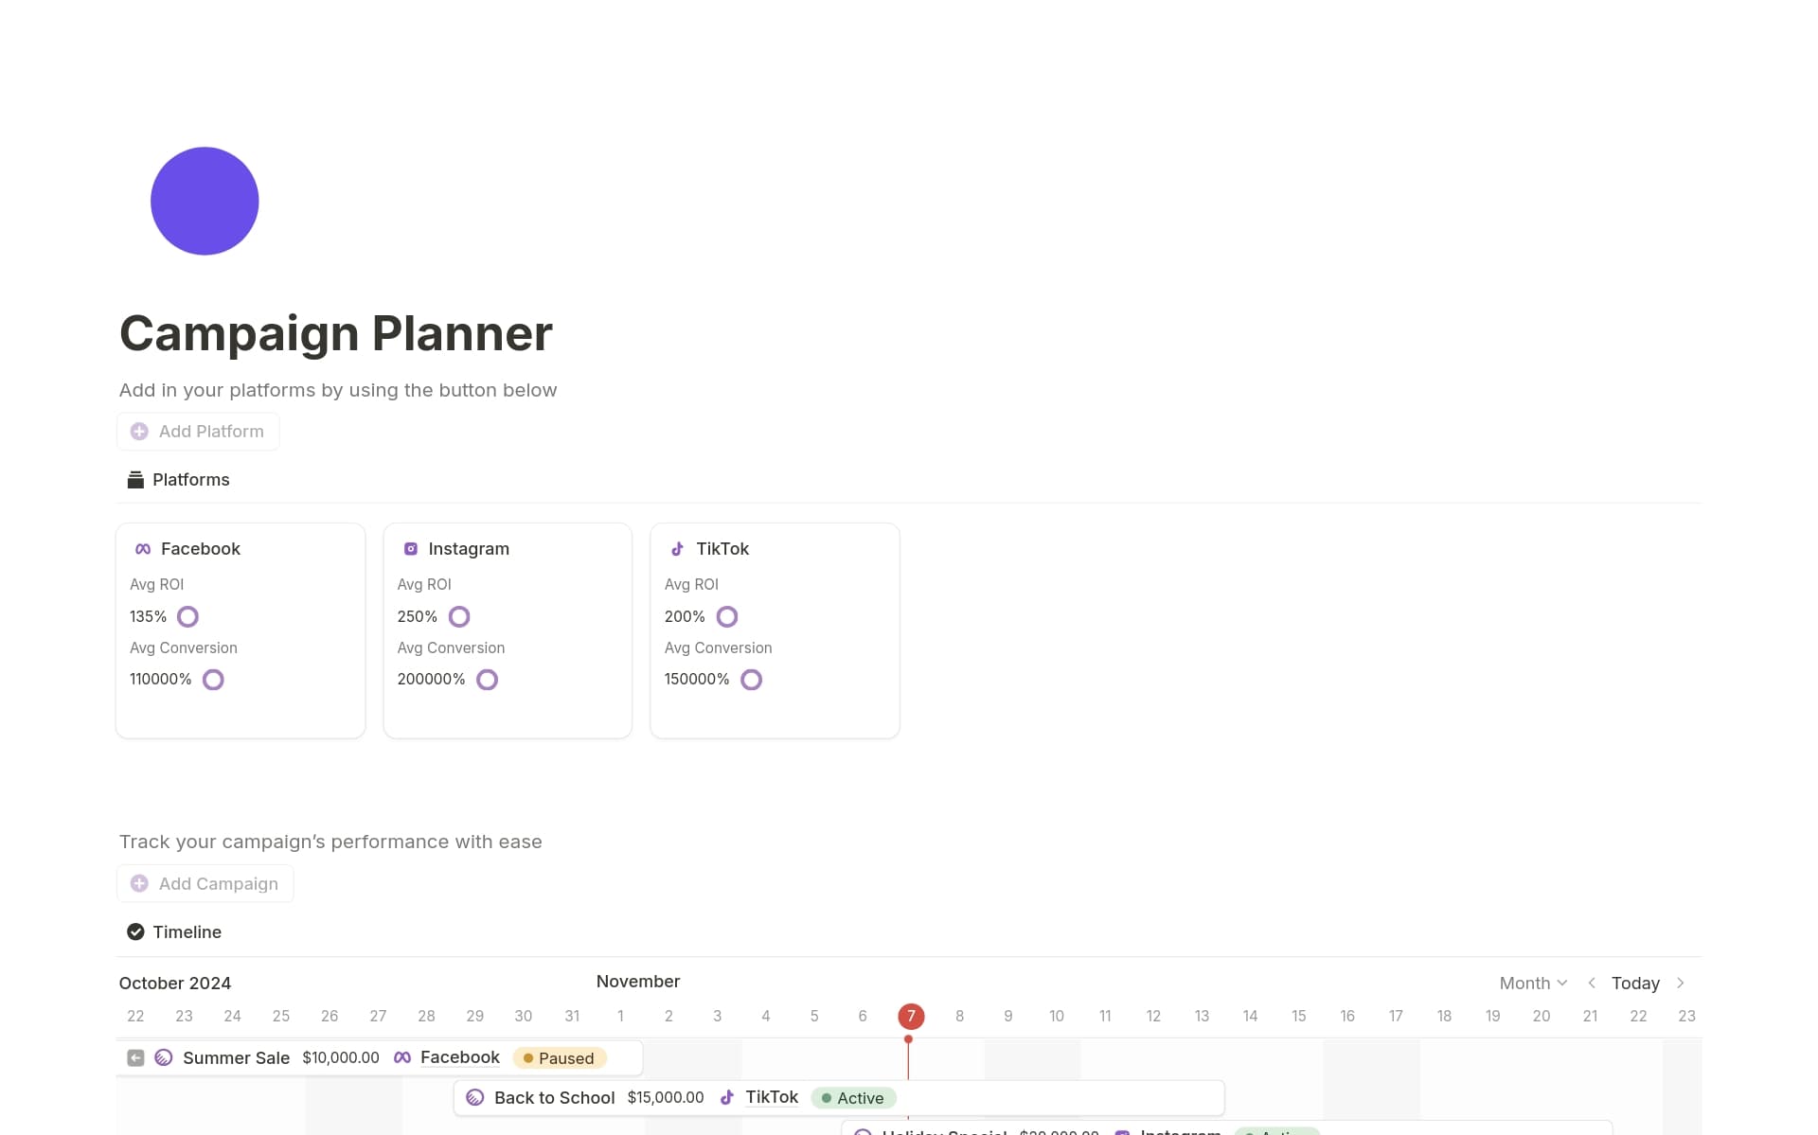Click the purple circle page icon at top
This screenshot has width=1818, height=1135.
point(204,200)
